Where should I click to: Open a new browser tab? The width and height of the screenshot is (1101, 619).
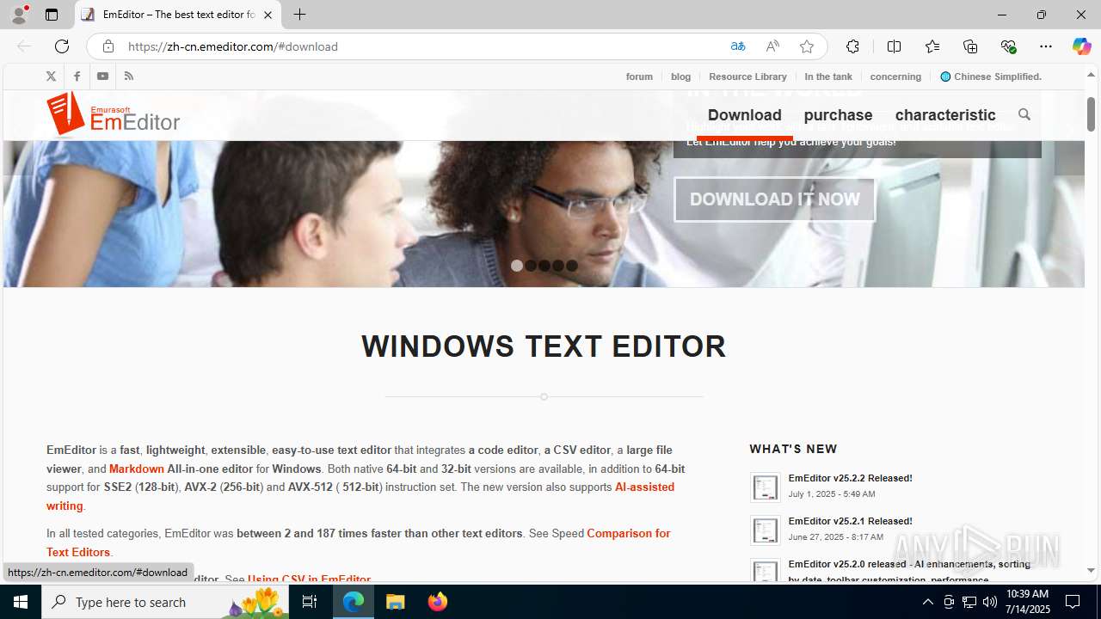coord(299,15)
